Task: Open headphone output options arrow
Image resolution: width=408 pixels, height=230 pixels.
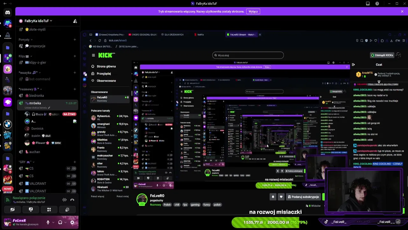Action: (x=65, y=222)
